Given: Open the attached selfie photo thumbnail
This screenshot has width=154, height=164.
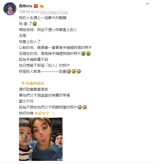Looking at the screenshot, I should 41,139.
